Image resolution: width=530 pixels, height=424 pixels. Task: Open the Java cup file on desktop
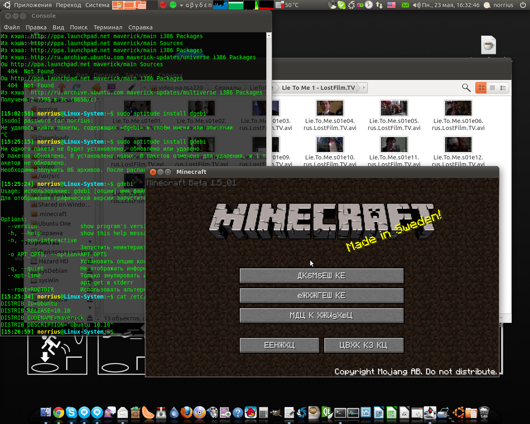489,45
